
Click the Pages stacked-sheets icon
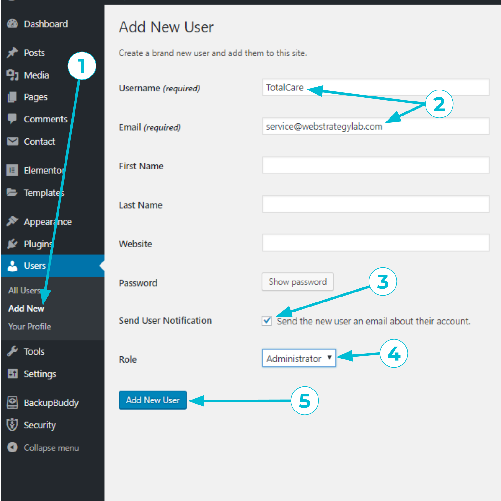tap(13, 97)
